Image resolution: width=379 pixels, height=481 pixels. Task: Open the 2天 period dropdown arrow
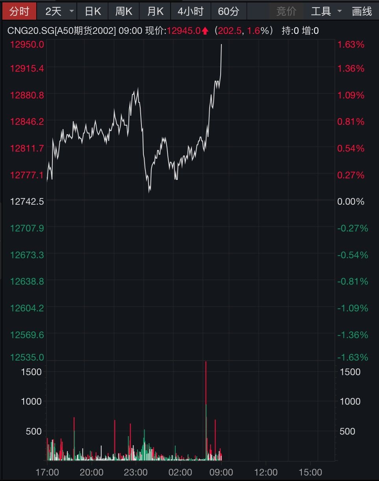pos(71,11)
